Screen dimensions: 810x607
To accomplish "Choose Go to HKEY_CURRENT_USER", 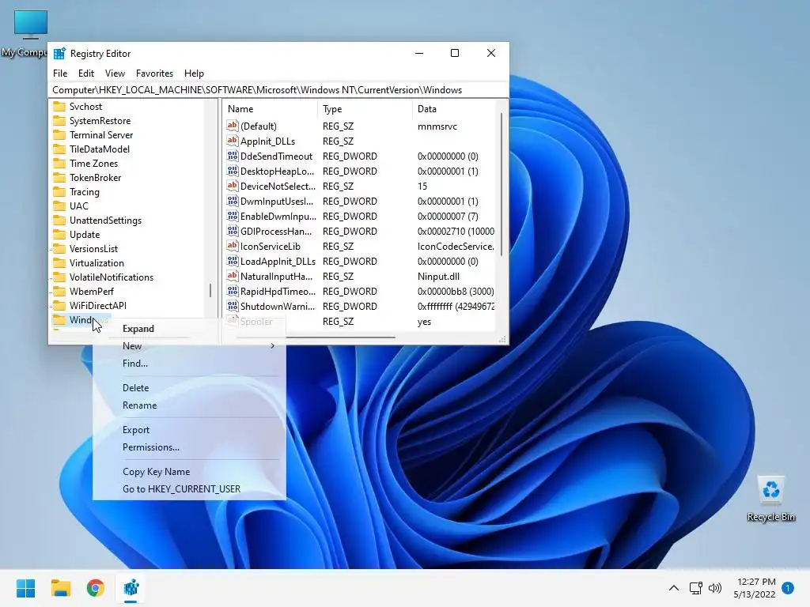I will [x=189, y=488].
